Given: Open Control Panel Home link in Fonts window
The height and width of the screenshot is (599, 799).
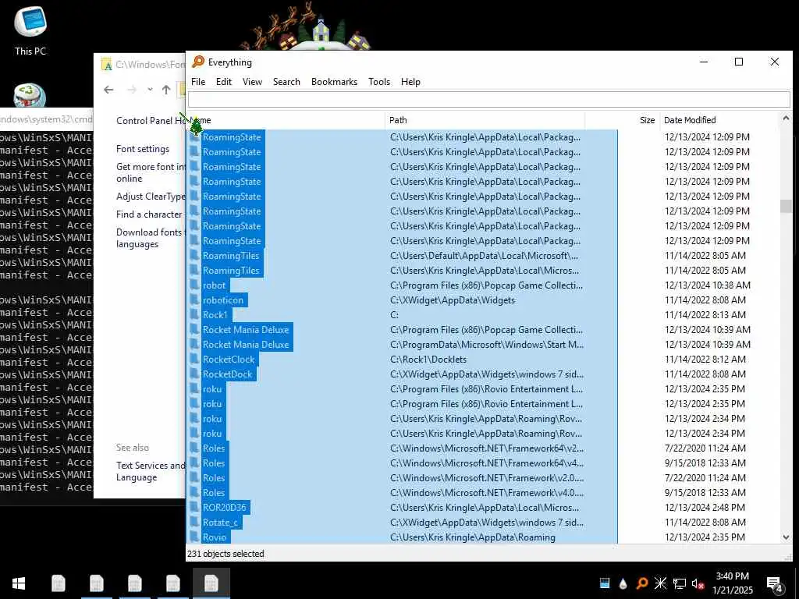Looking at the screenshot, I should point(151,121).
